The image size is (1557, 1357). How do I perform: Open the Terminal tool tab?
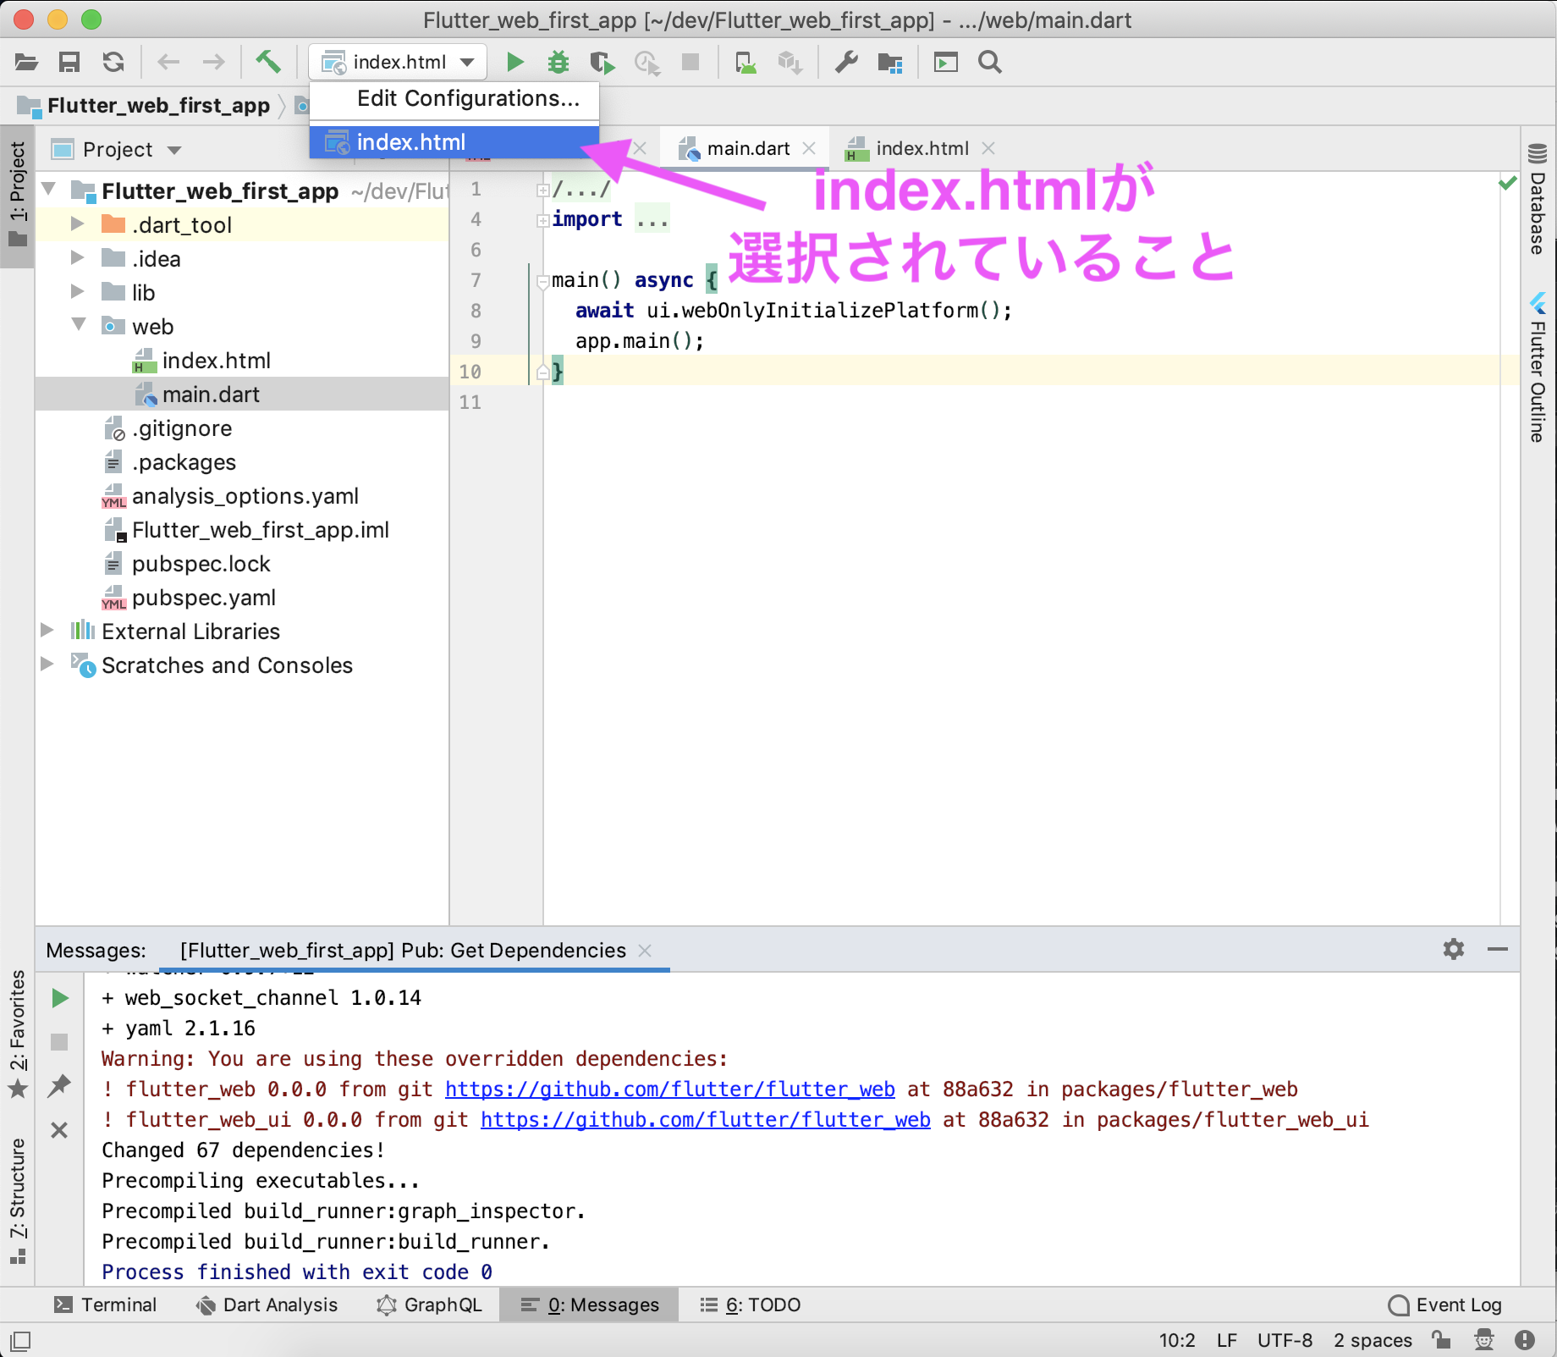[x=106, y=1305]
